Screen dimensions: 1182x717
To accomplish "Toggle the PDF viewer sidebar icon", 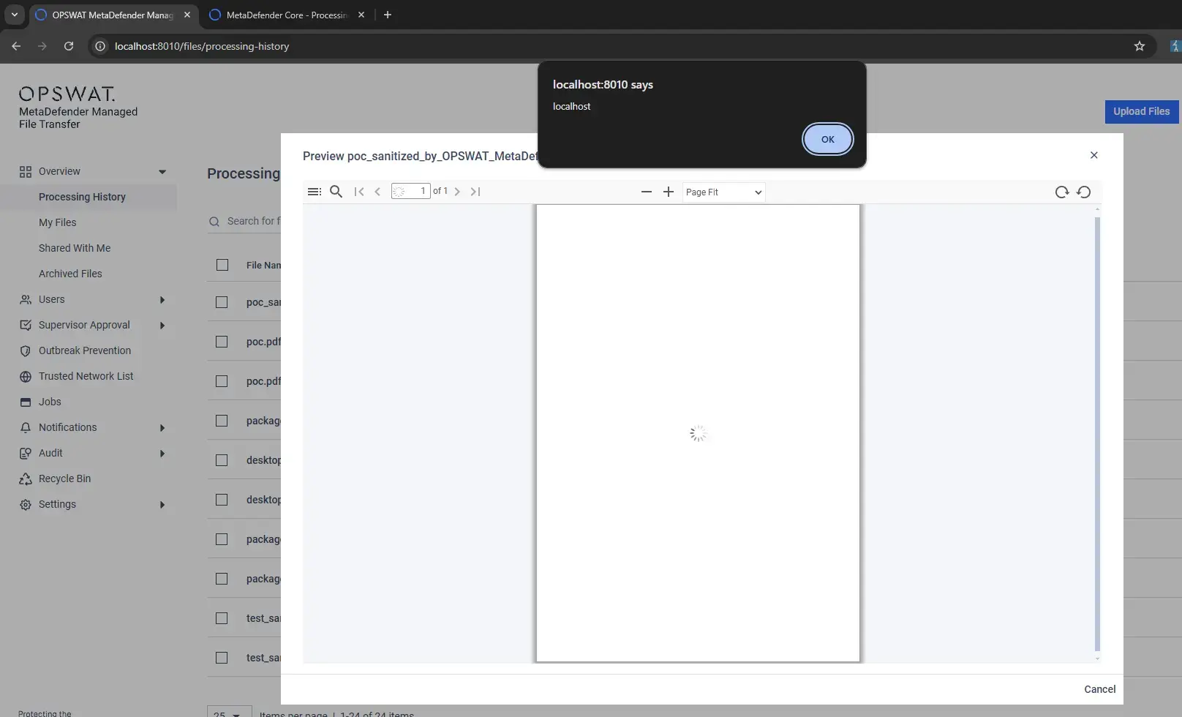I will 315,192.
